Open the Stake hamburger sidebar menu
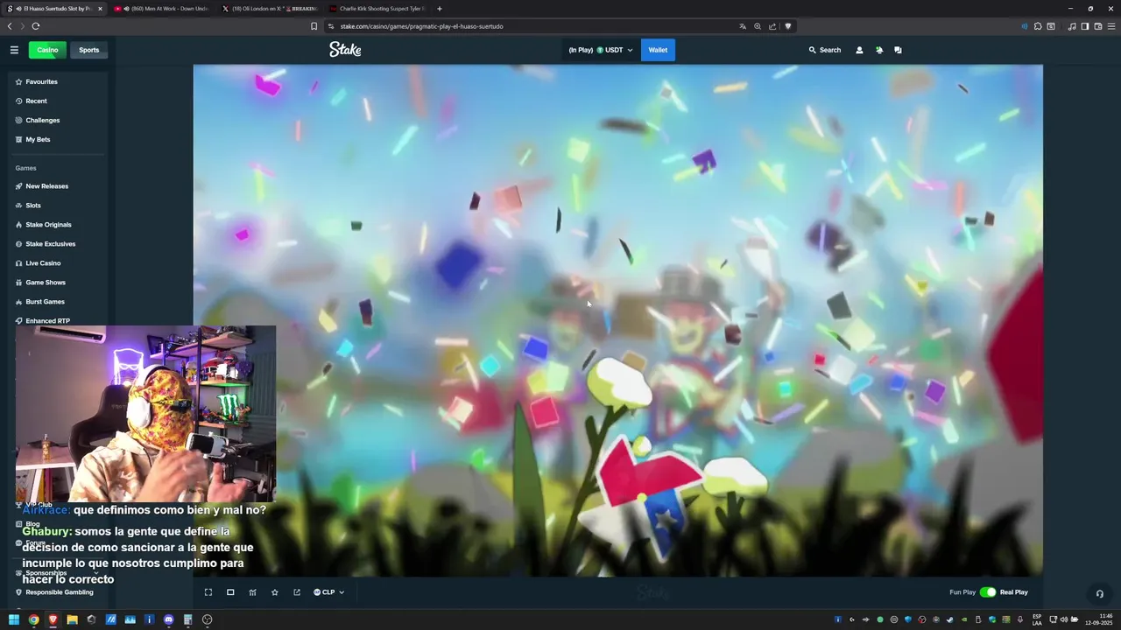1121x630 pixels. pos(14,50)
